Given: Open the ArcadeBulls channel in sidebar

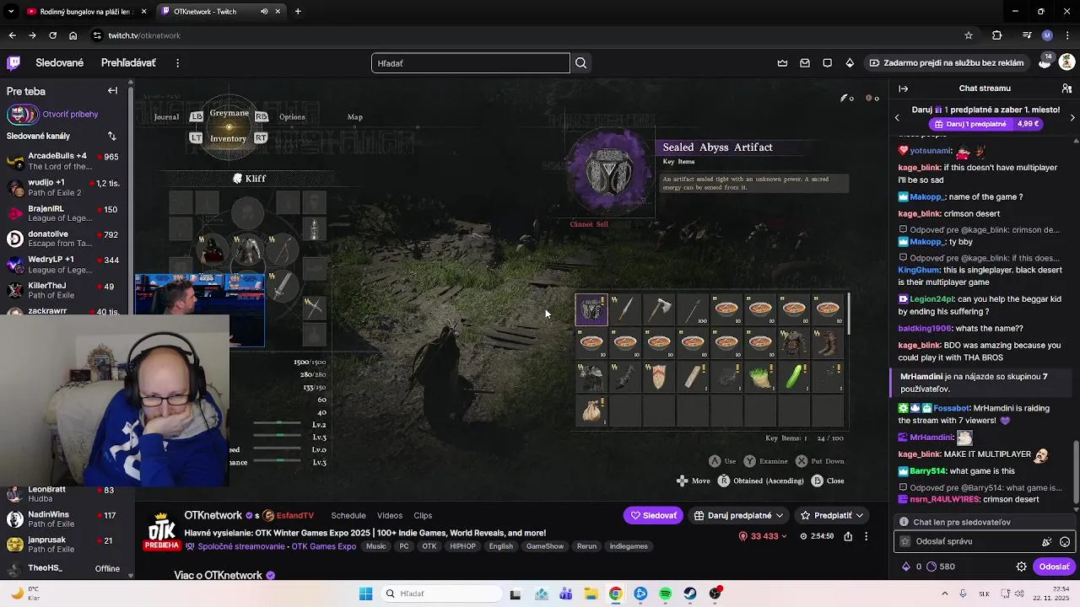Looking at the screenshot, I should [x=65, y=161].
